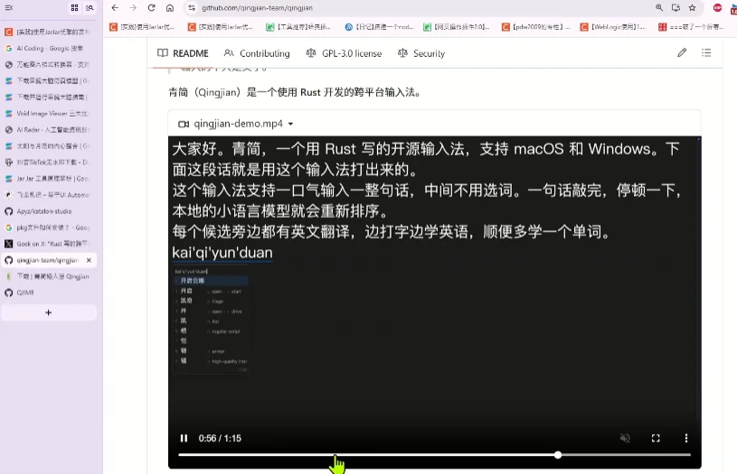This screenshot has width=737, height=474.
Task: Switch to first 使用JarJar sidebar tab
Action: [x=49, y=32]
